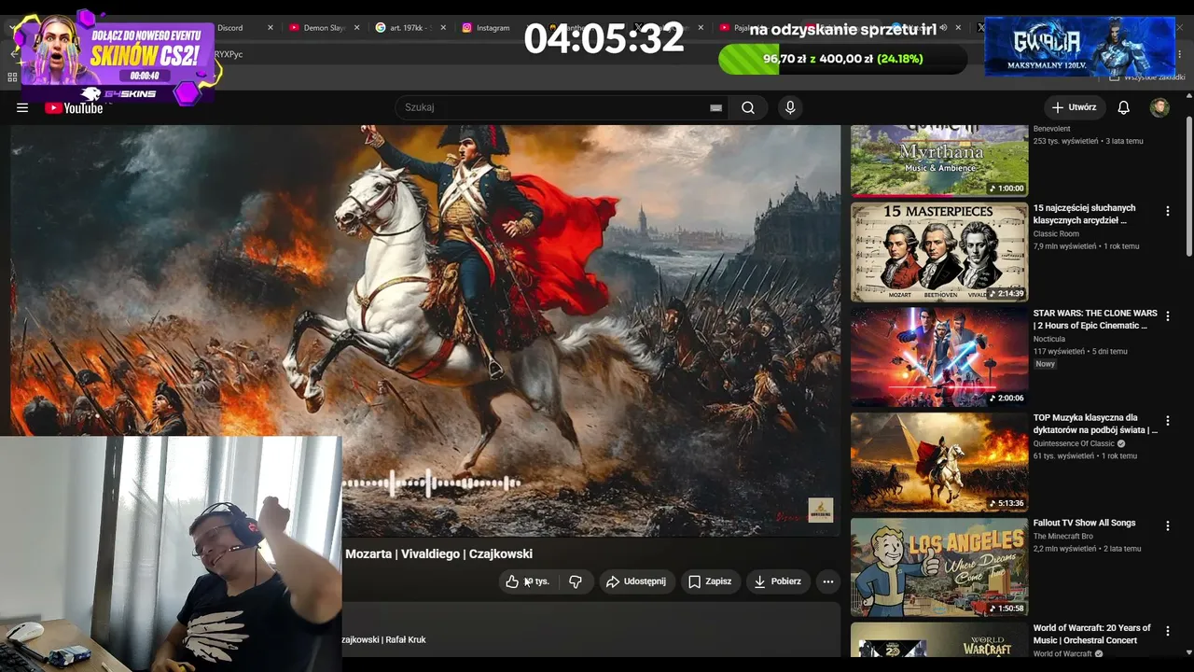The height and width of the screenshot is (672, 1194).
Task: Open more actions ellipsis under the video
Action: click(x=827, y=581)
